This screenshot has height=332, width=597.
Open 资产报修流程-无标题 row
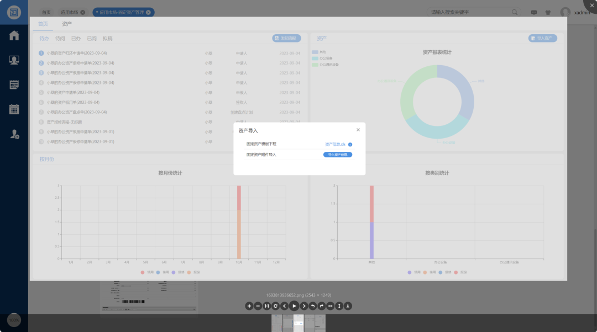point(64,122)
